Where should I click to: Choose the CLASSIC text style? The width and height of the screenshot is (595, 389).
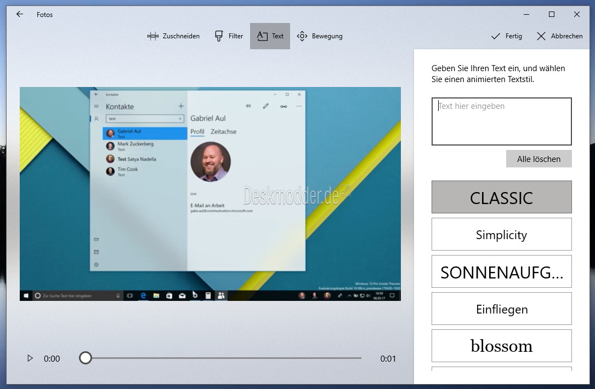(x=501, y=197)
